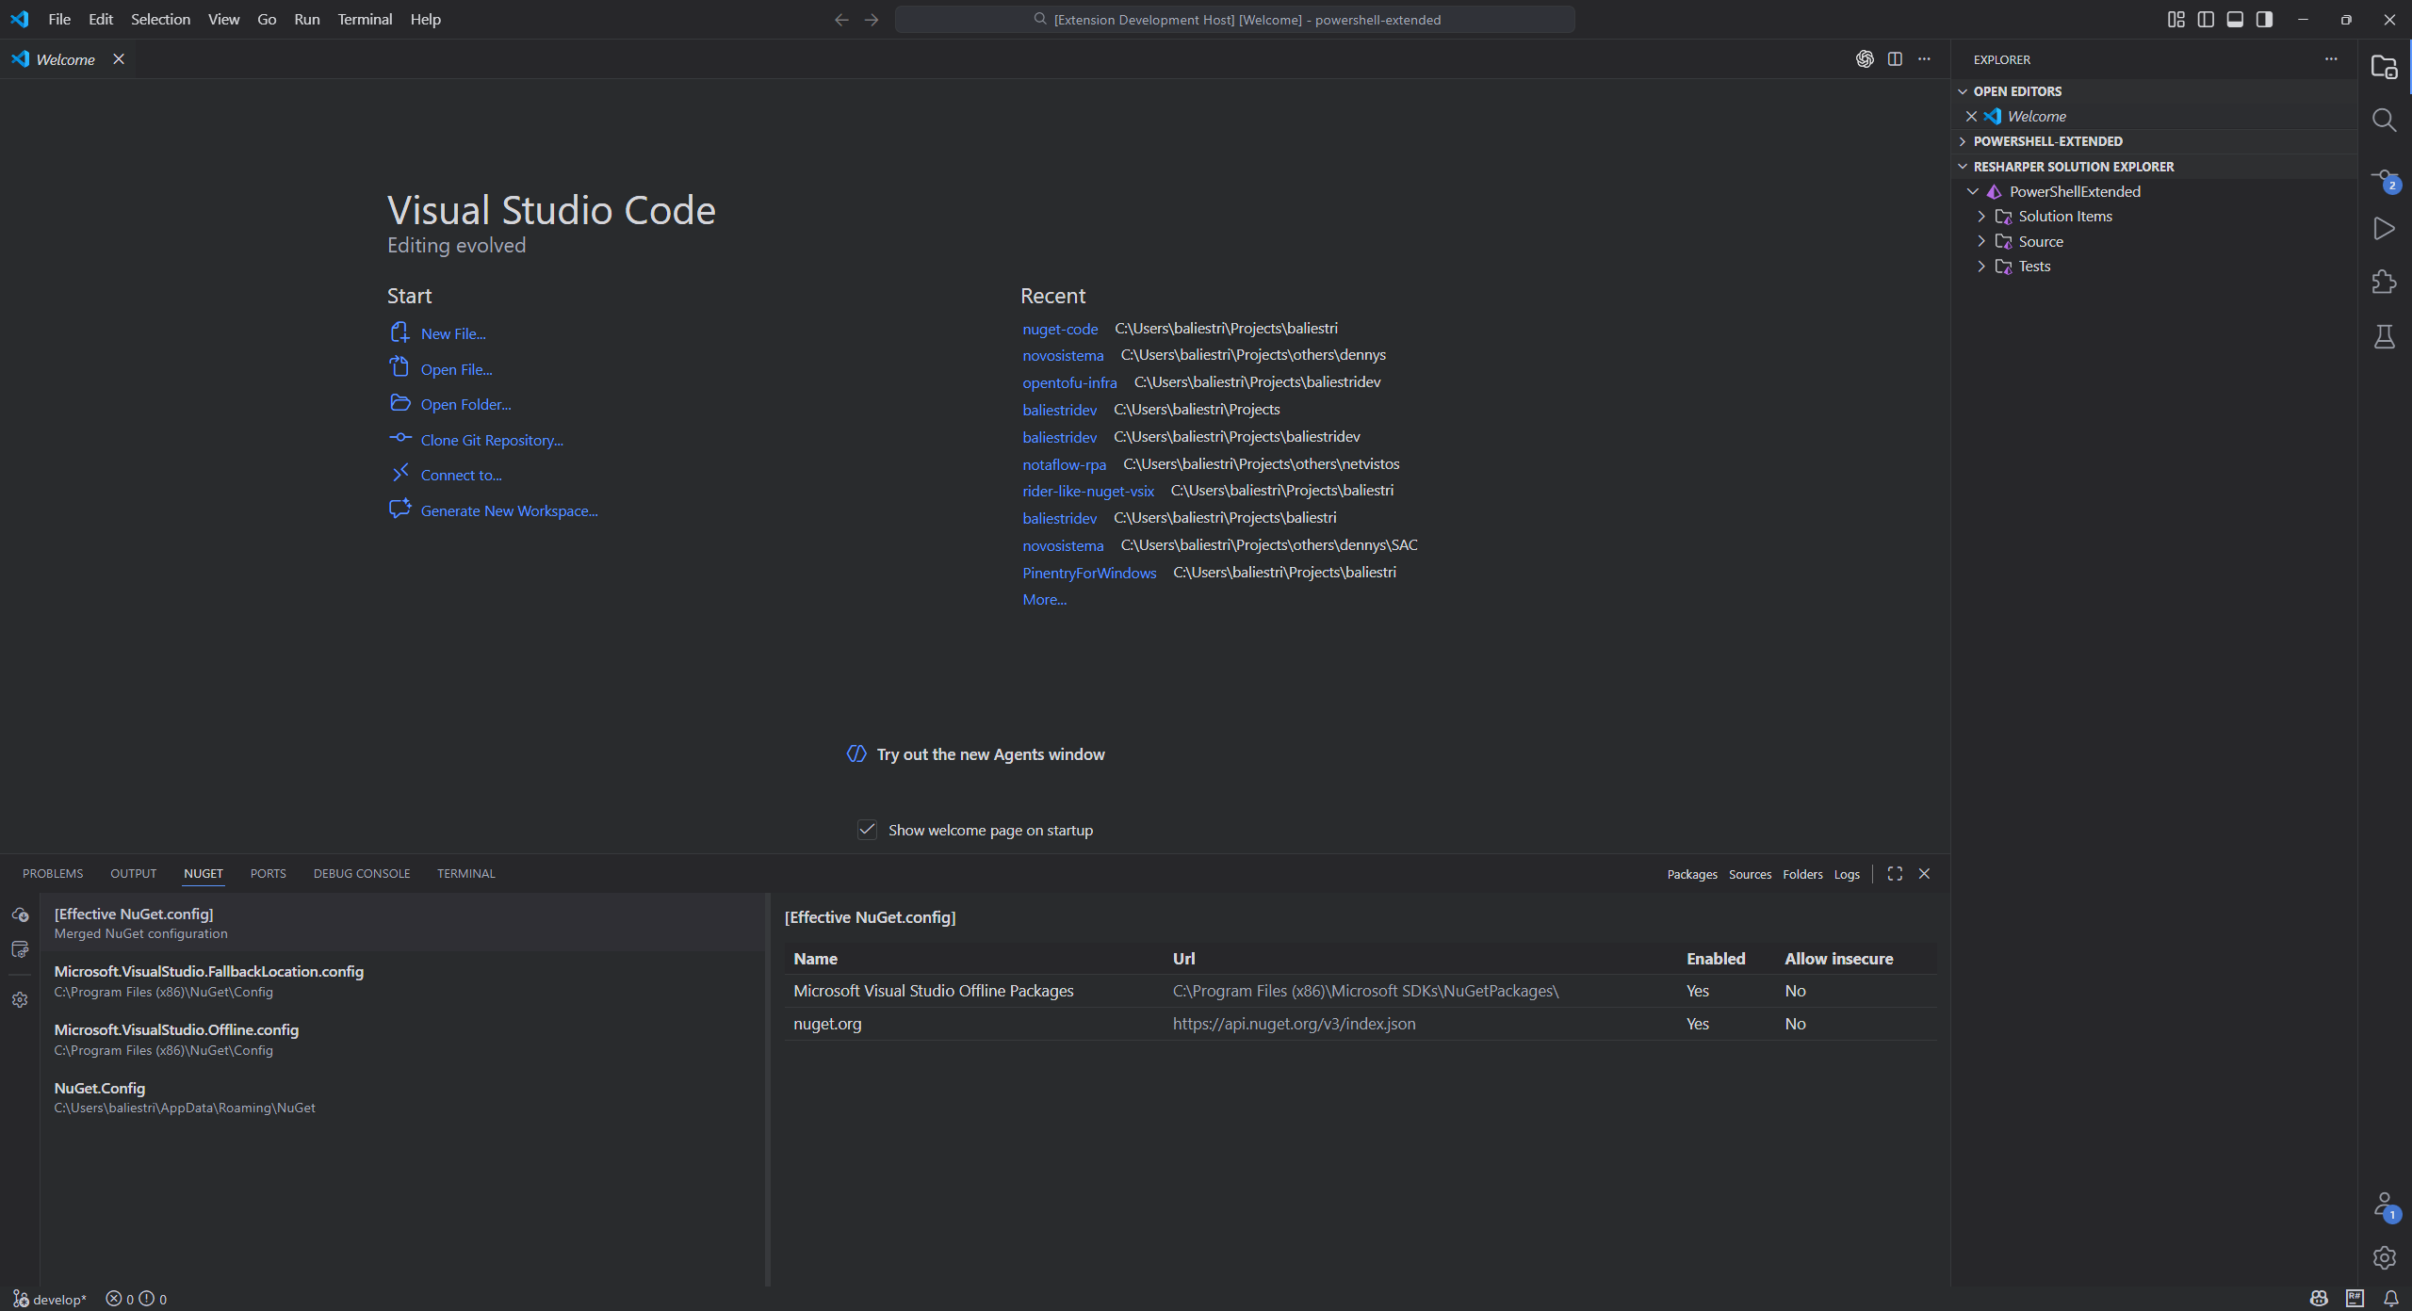Select Microsoft.VisualStudio.FallbackLocation.config entry
2412x1311 pixels.
(x=403, y=981)
